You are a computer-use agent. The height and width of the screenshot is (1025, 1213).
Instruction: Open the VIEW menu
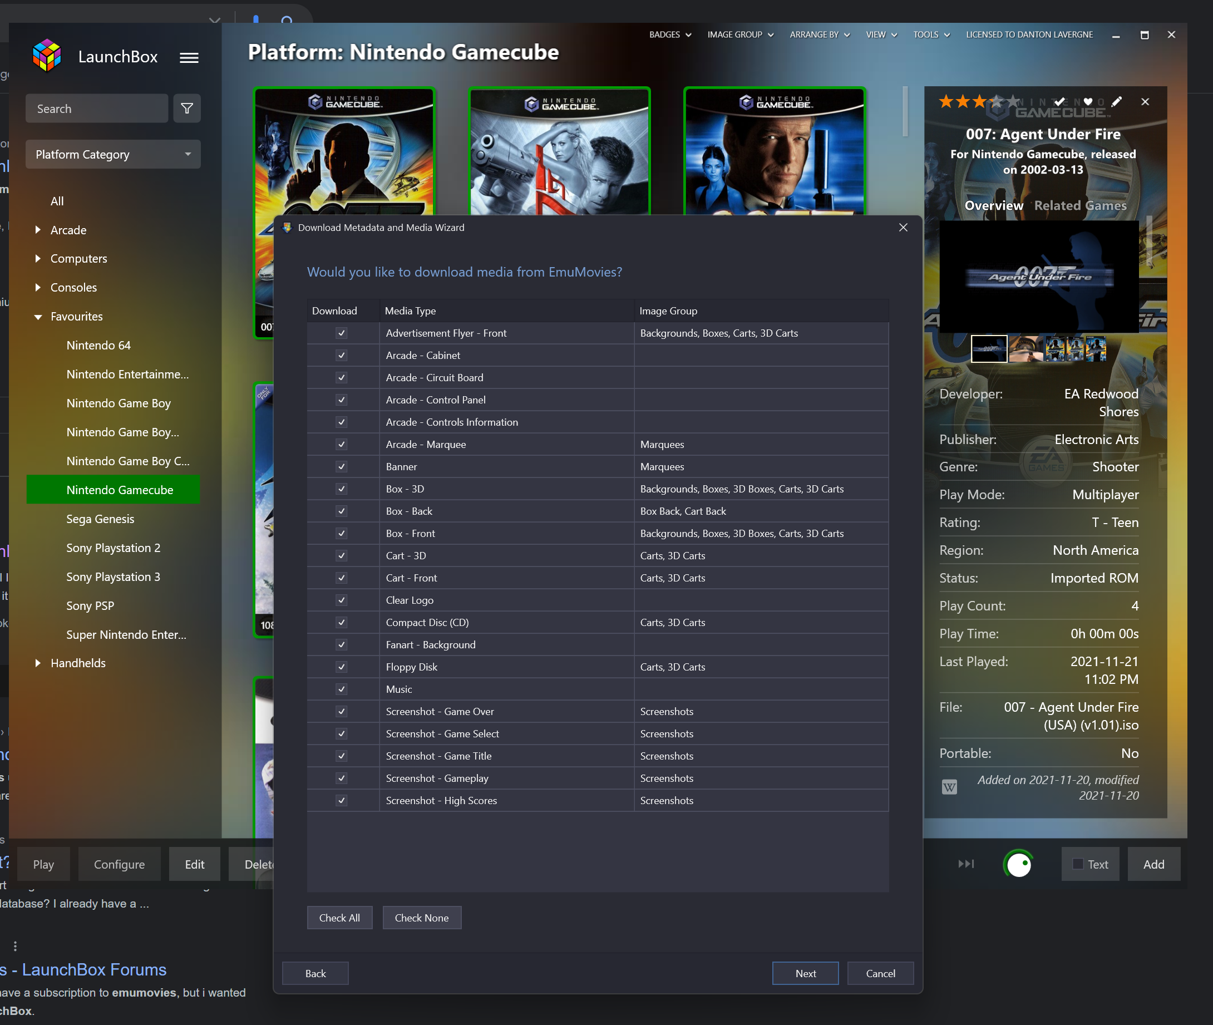click(881, 35)
